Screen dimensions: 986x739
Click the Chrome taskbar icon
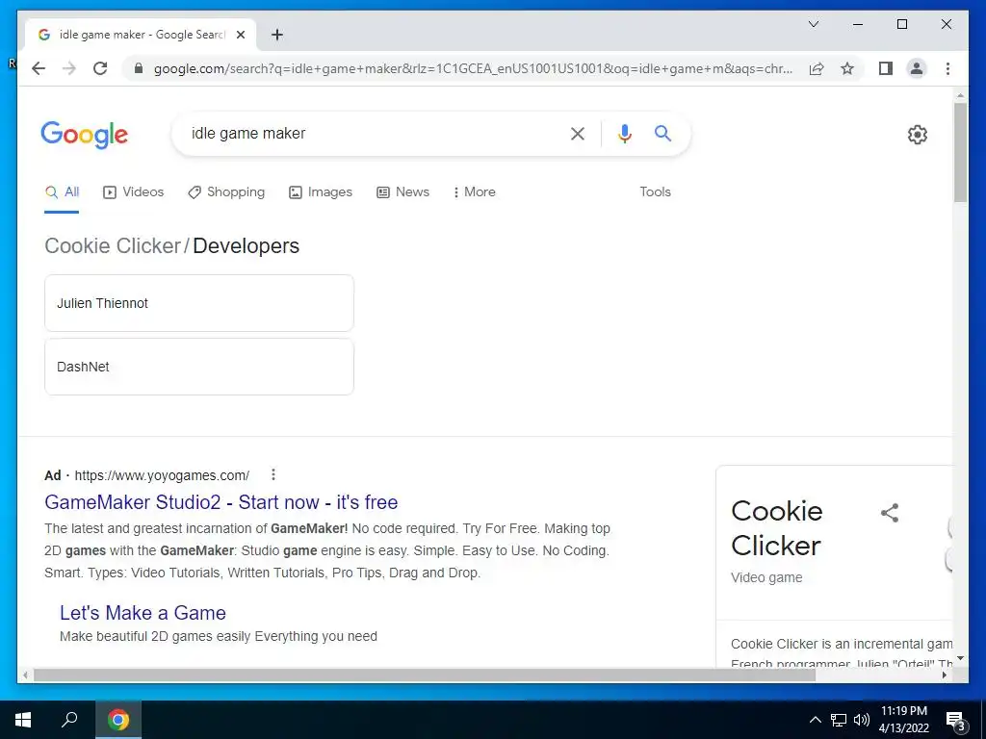pyautogui.click(x=118, y=720)
